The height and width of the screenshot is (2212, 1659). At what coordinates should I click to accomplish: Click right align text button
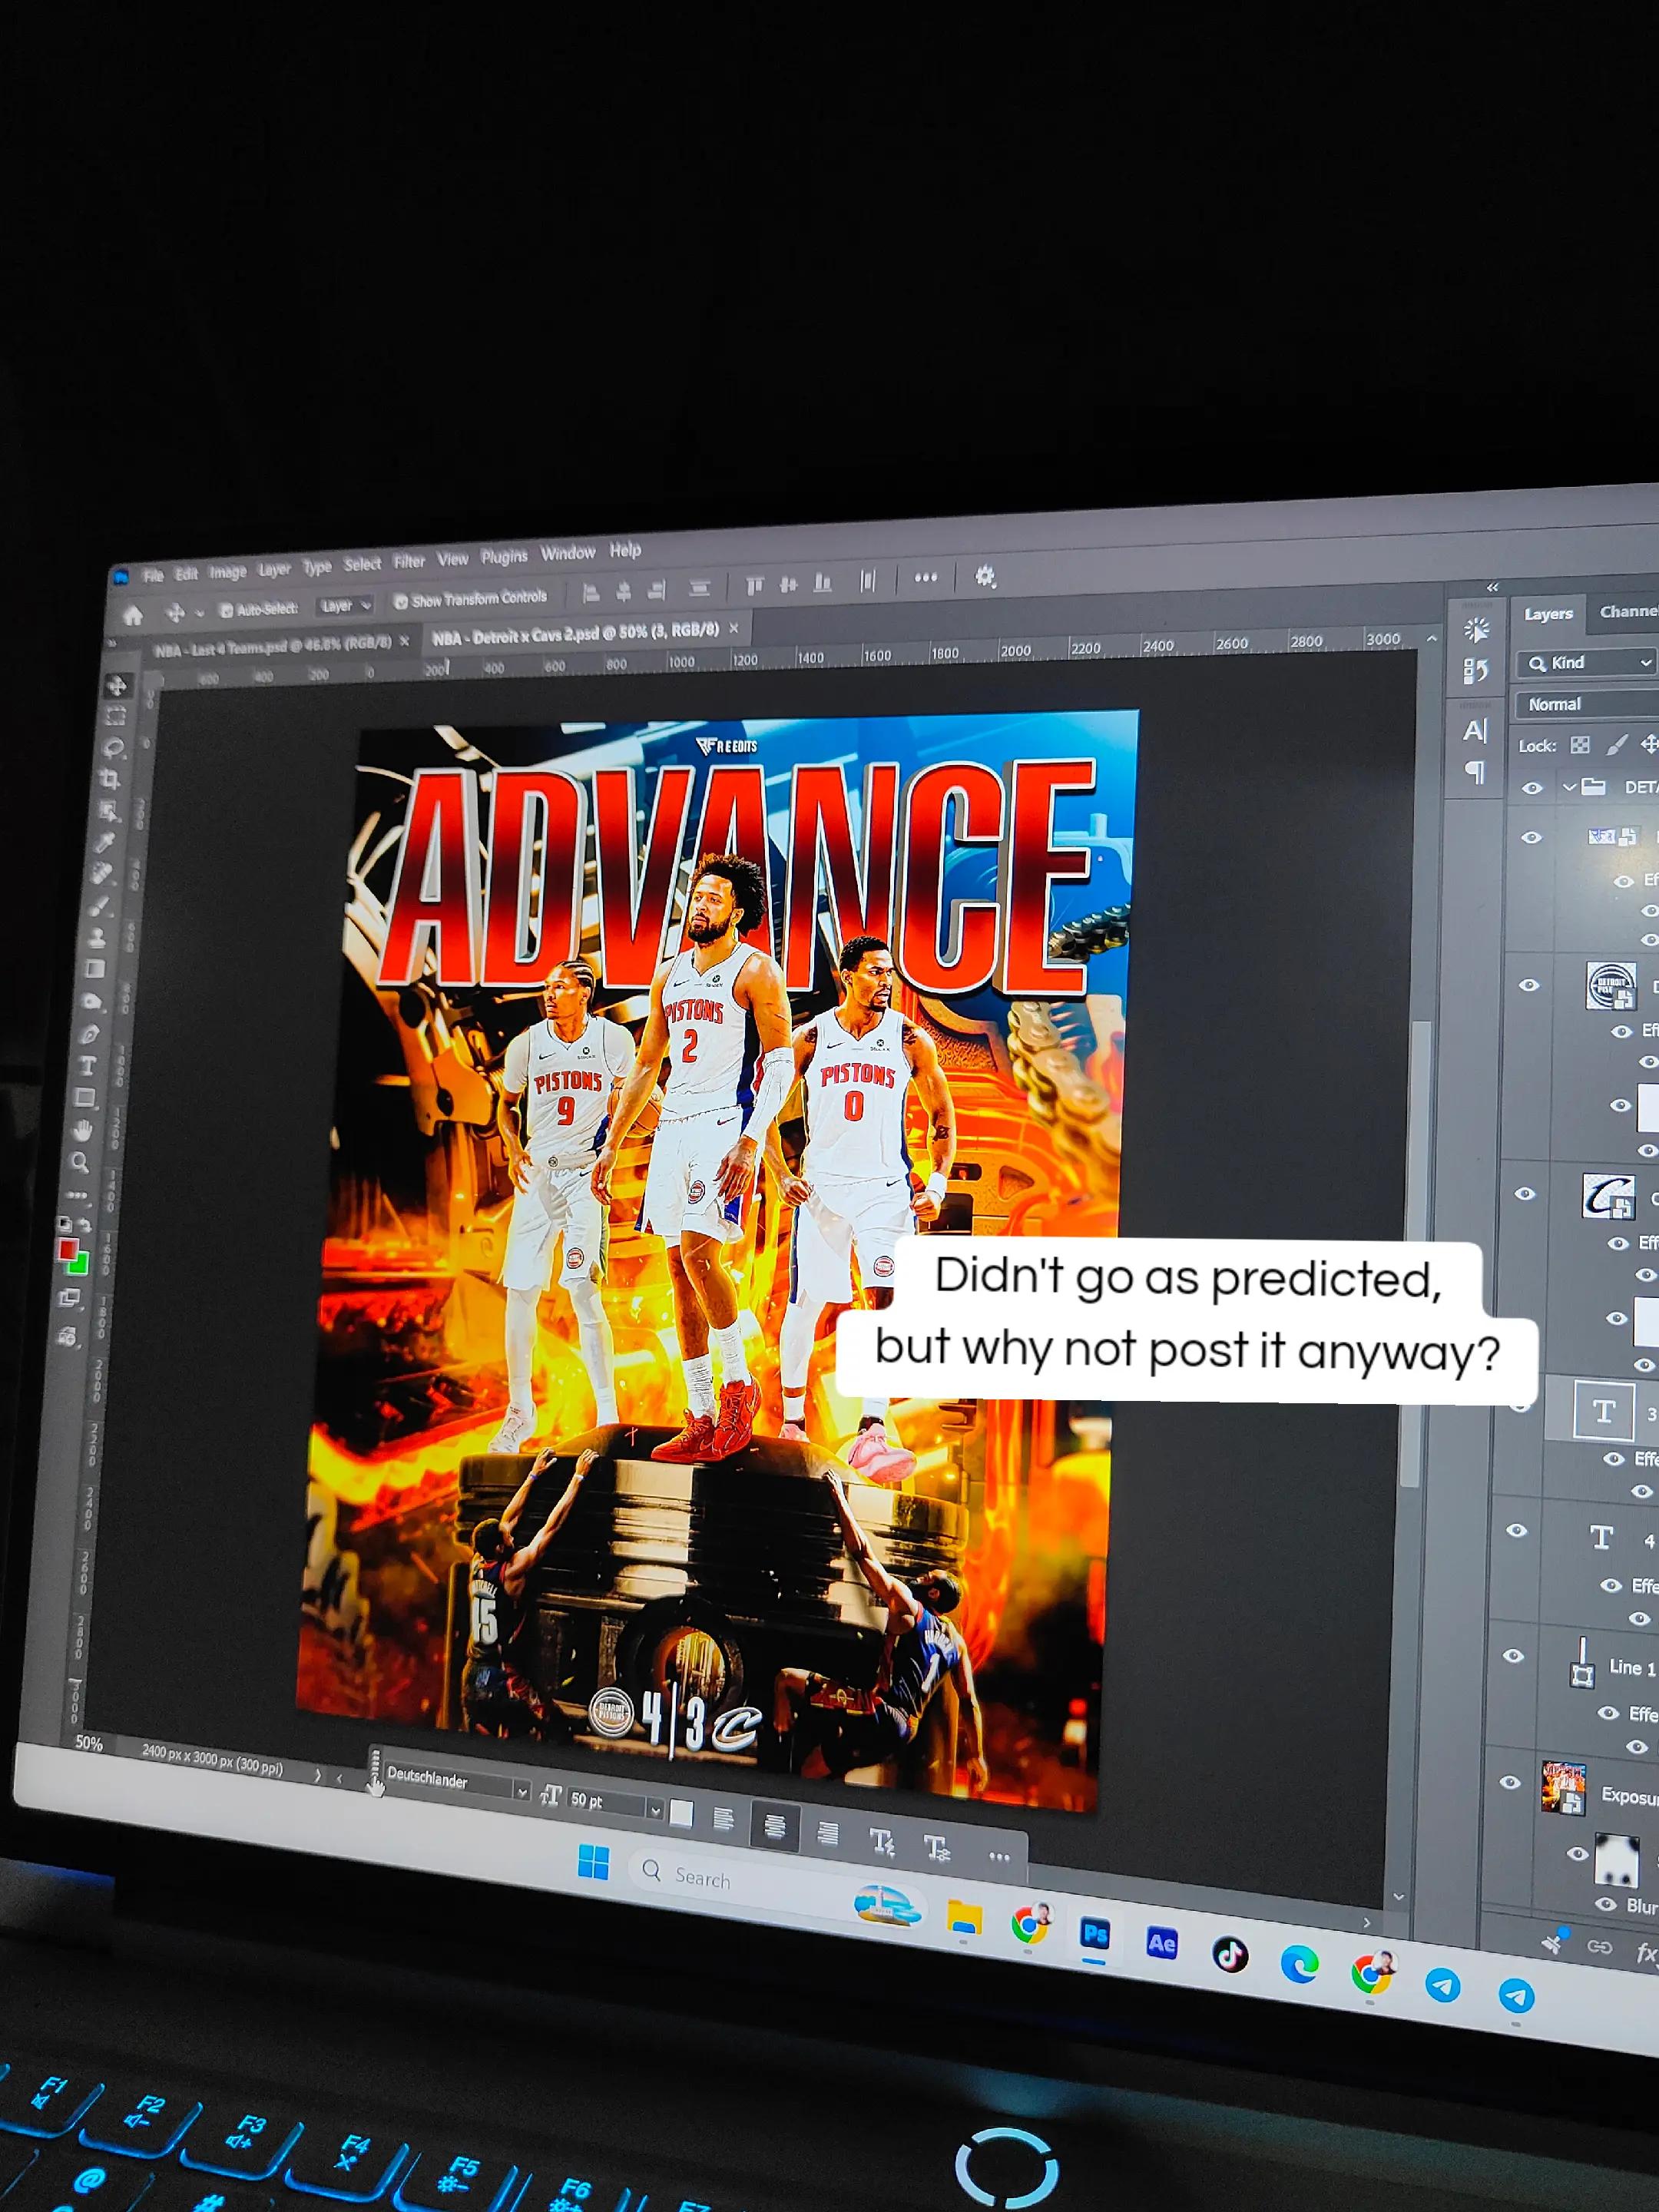point(827,1833)
